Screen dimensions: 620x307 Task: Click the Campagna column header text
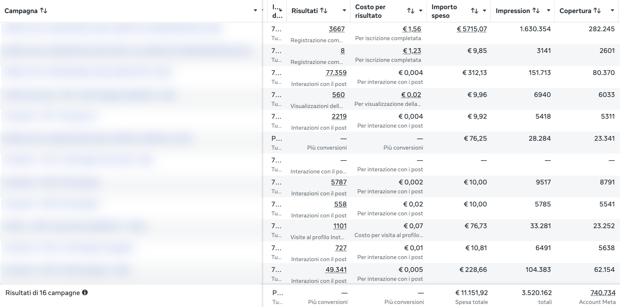tap(21, 11)
